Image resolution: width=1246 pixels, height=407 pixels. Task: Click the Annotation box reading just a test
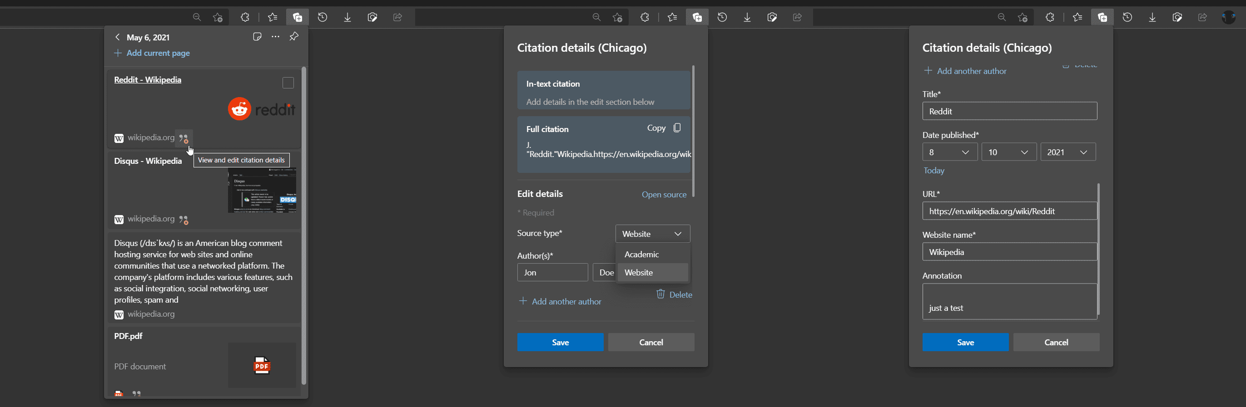(1009, 302)
